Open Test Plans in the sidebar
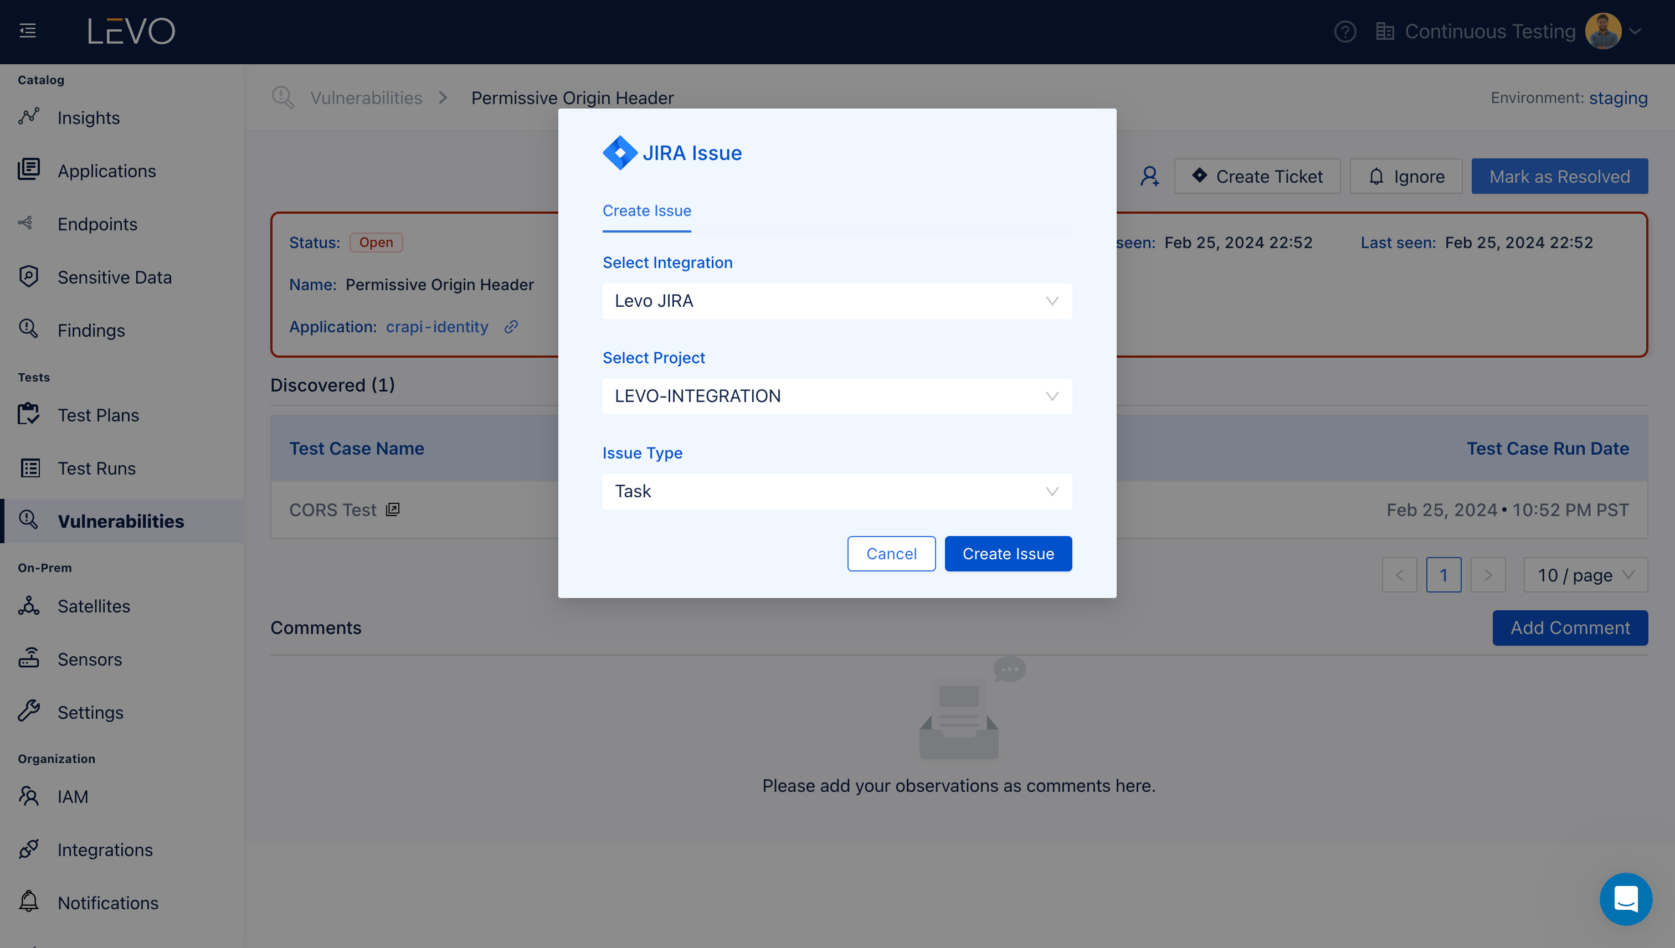Image resolution: width=1675 pixels, height=948 pixels. click(x=97, y=415)
